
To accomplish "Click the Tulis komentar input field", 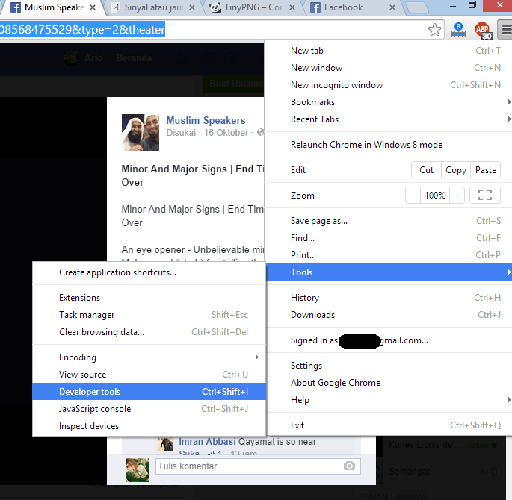I will pyautogui.click(x=247, y=466).
